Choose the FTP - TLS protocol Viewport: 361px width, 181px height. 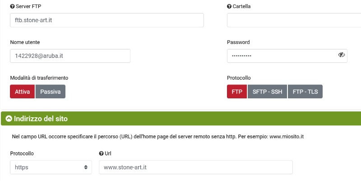[x=305, y=92]
